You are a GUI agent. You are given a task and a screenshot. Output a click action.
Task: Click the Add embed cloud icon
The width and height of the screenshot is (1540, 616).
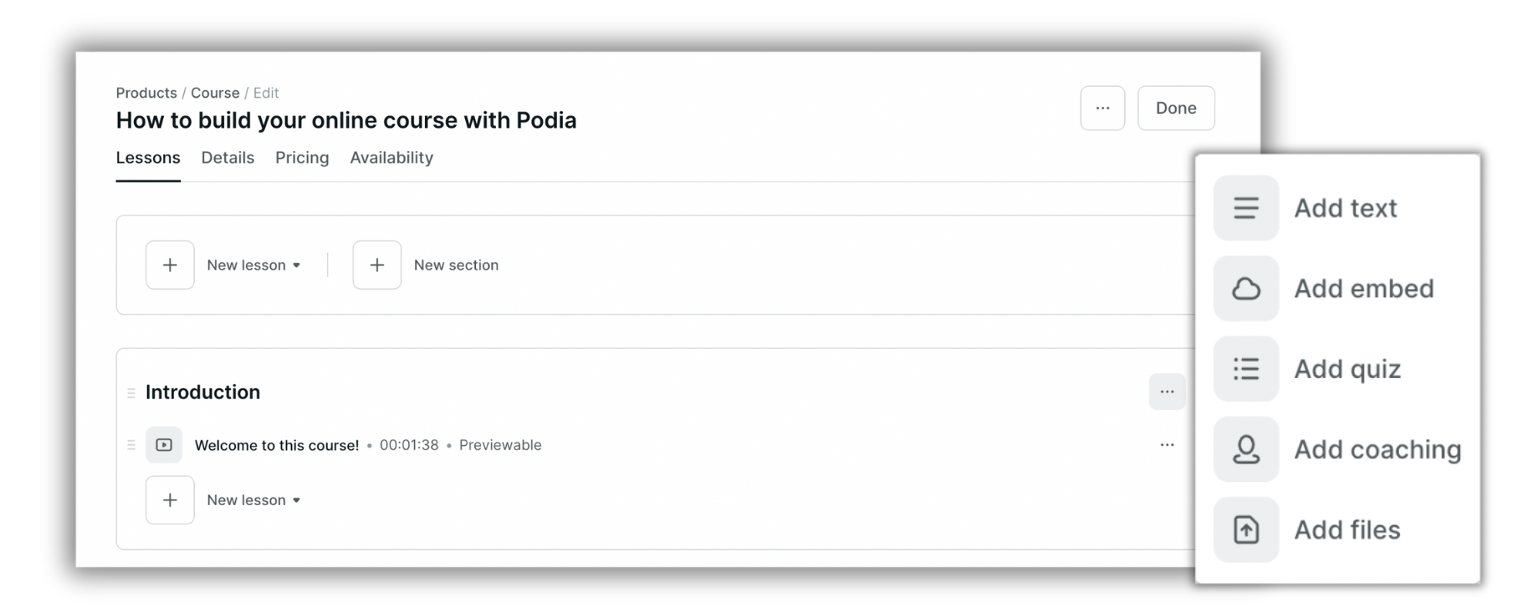tap(1246, 289)
